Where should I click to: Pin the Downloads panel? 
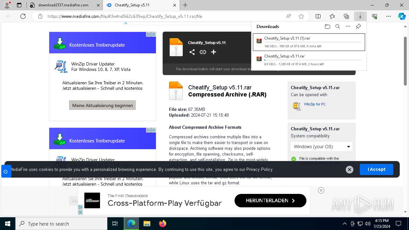pos(359,27)
